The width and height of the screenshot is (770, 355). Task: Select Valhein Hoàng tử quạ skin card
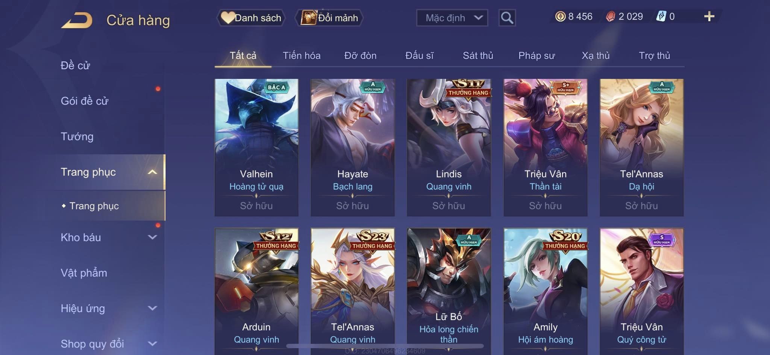coord(256,147)
